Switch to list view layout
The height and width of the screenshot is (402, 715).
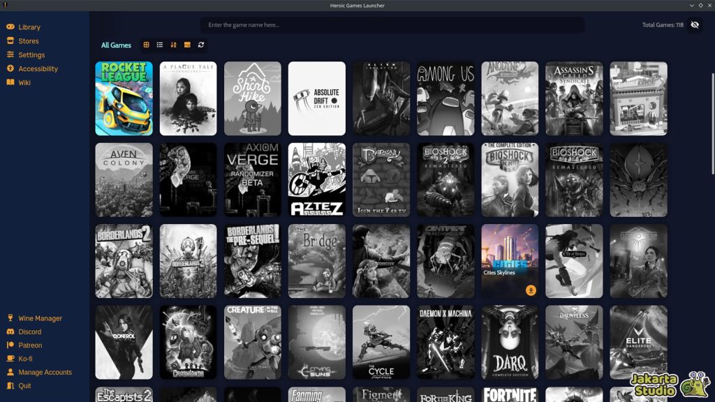tap(160, 45)
